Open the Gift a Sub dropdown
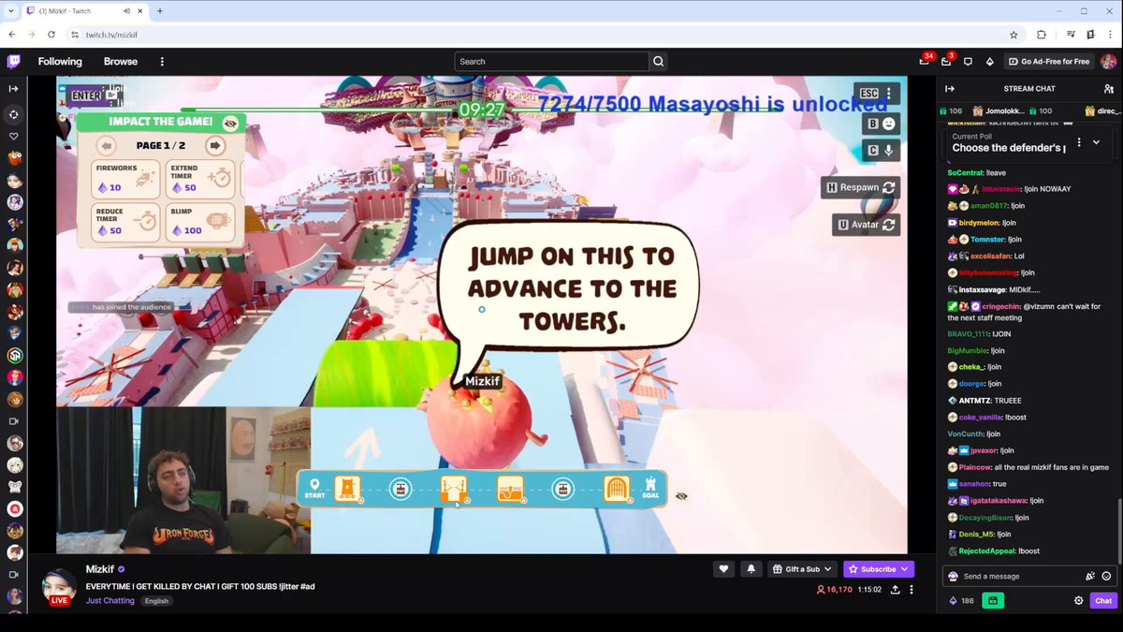Image resolution: width=1123 pixels, height=632 pixels. (x=802, y=568)
